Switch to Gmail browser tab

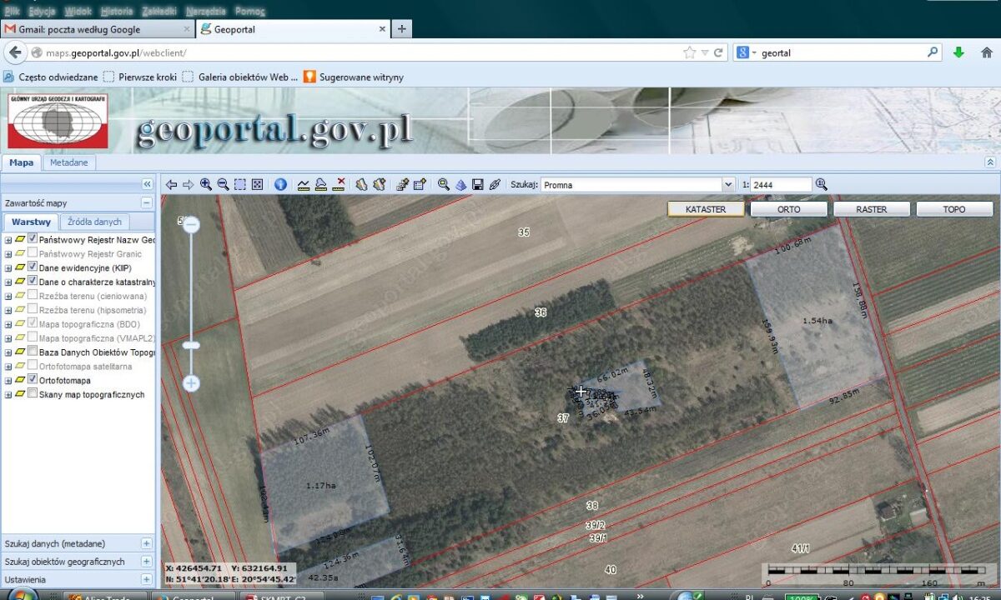pyautogui.click(x=98, y=29)
